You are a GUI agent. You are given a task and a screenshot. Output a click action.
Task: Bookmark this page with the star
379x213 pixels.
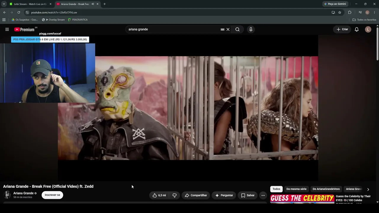click(x=340, y=12)
